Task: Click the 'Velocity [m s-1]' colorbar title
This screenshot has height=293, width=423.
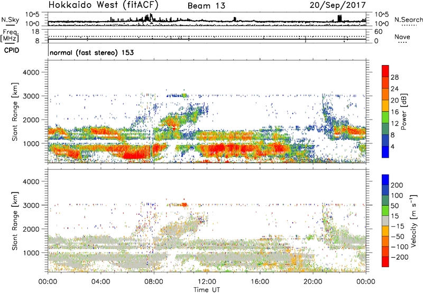Action: [x=413, y=221]
